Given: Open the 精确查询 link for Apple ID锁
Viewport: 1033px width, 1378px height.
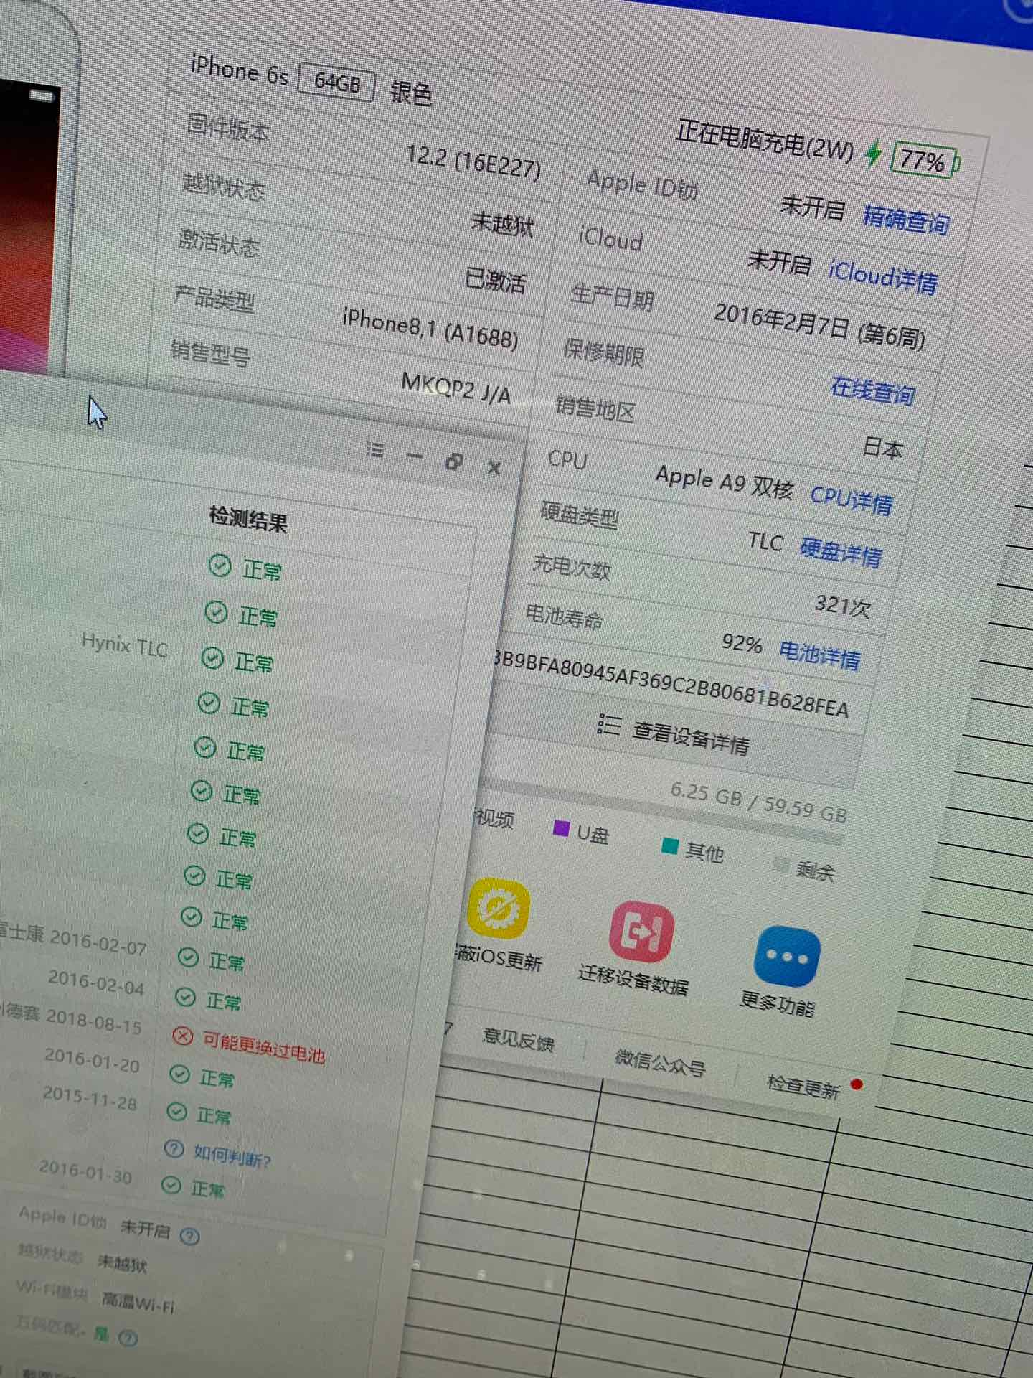Looking at the screenshot, I should [906, 219].
